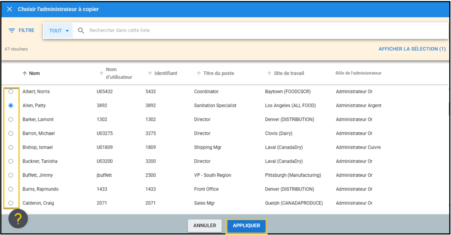The width and height of the screenshot is (451, 235).
Task: Sort by Nom column arrow
Action: (x=25, y=74)
